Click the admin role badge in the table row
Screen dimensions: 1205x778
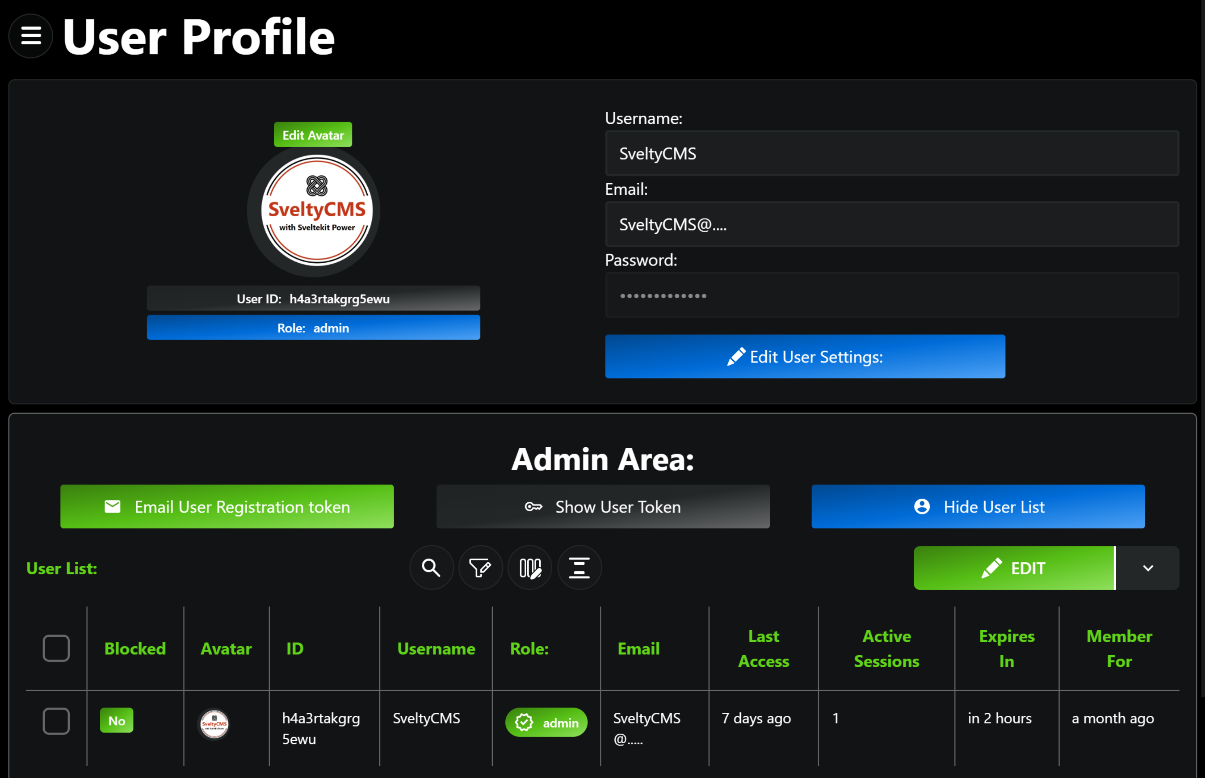(x=546, y=722)
